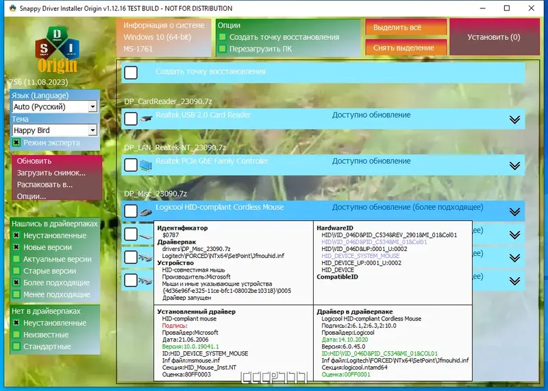Click the Realtek PCIe network adapter icon
This screenshot has width=548, height=391.
[146, 165]
